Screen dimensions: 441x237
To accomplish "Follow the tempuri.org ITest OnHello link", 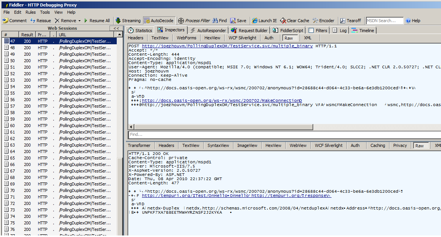I will (237, 195).
